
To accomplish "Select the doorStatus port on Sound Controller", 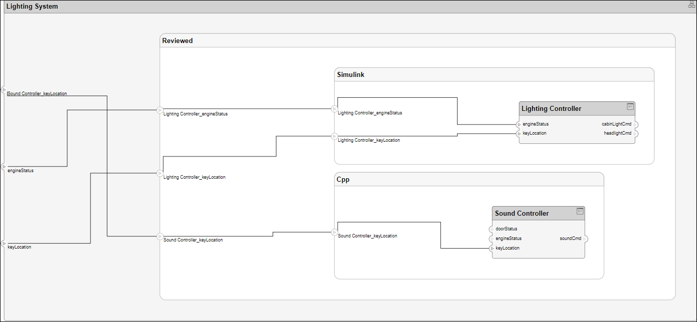I will coord(492,229).
